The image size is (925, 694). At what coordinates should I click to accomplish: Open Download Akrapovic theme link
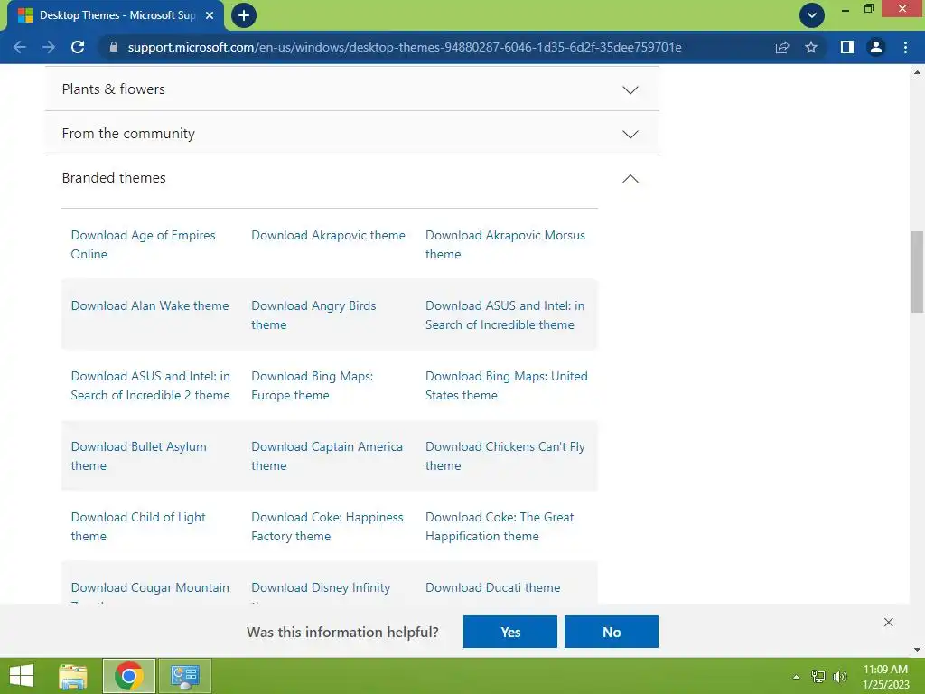click(328, 235)
